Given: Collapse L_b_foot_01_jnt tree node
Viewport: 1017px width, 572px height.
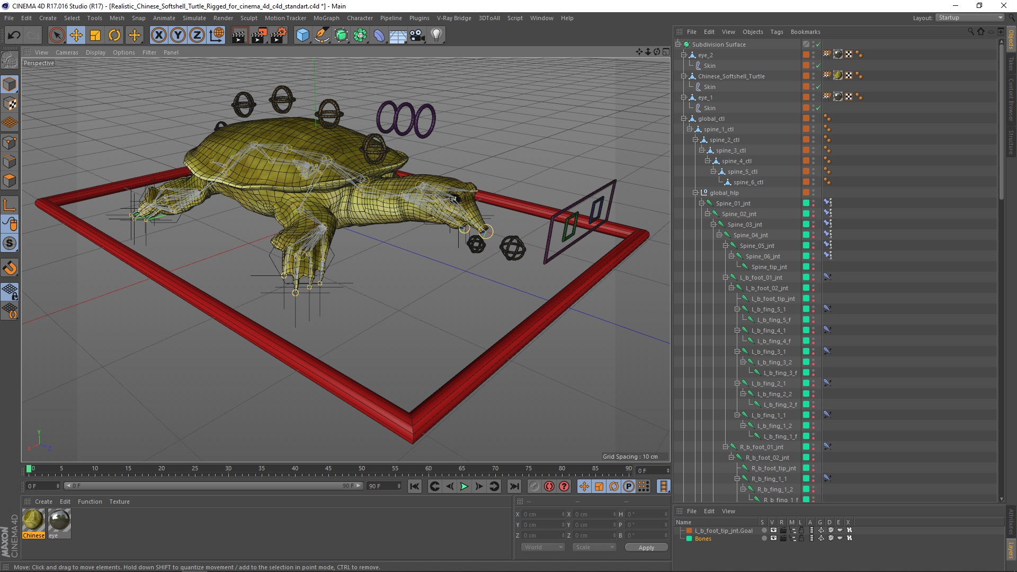Looking at the screenshot, I should click(x=725, y=278).
